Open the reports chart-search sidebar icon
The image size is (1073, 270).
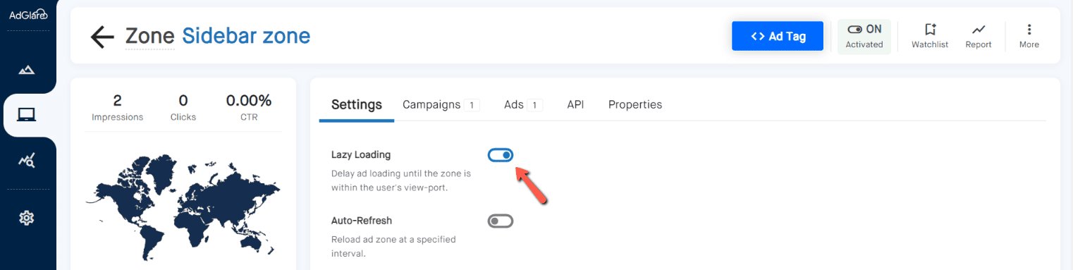coord(27,161)
